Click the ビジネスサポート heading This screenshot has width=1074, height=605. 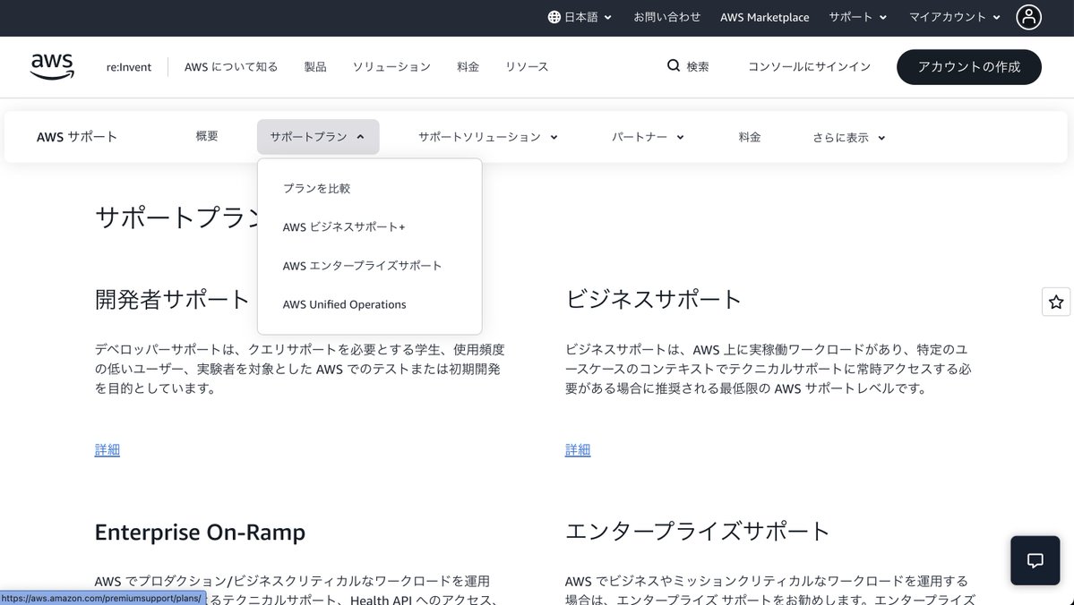(x=653, y=299)
